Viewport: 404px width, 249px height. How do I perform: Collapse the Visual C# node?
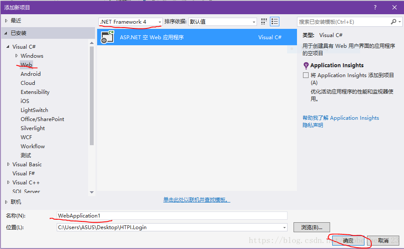8,47
